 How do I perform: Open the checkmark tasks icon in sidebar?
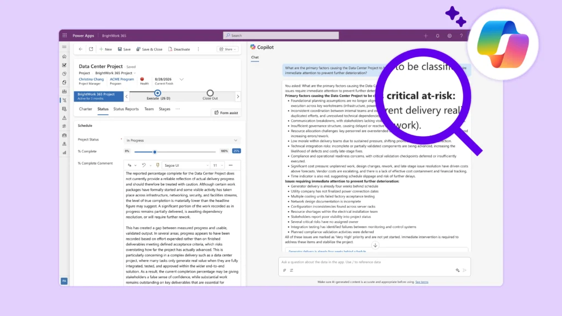[65, 65]
